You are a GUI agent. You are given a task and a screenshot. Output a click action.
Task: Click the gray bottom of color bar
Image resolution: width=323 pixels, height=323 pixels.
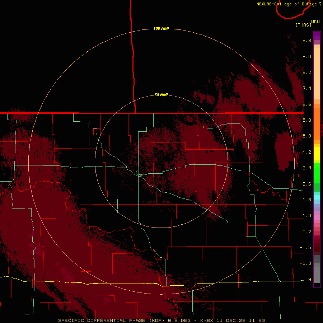pyautogui.click(x=317, y=269)
